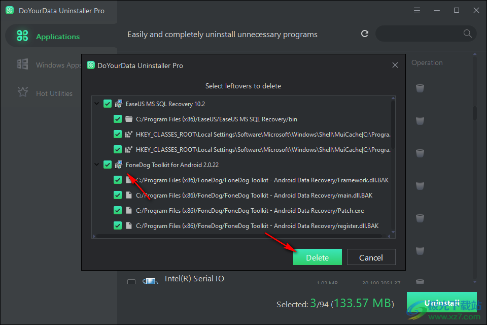Click the file icon beside Patch.exe
This screenshot has height=325, width=487.
click(x=128, y=210)
